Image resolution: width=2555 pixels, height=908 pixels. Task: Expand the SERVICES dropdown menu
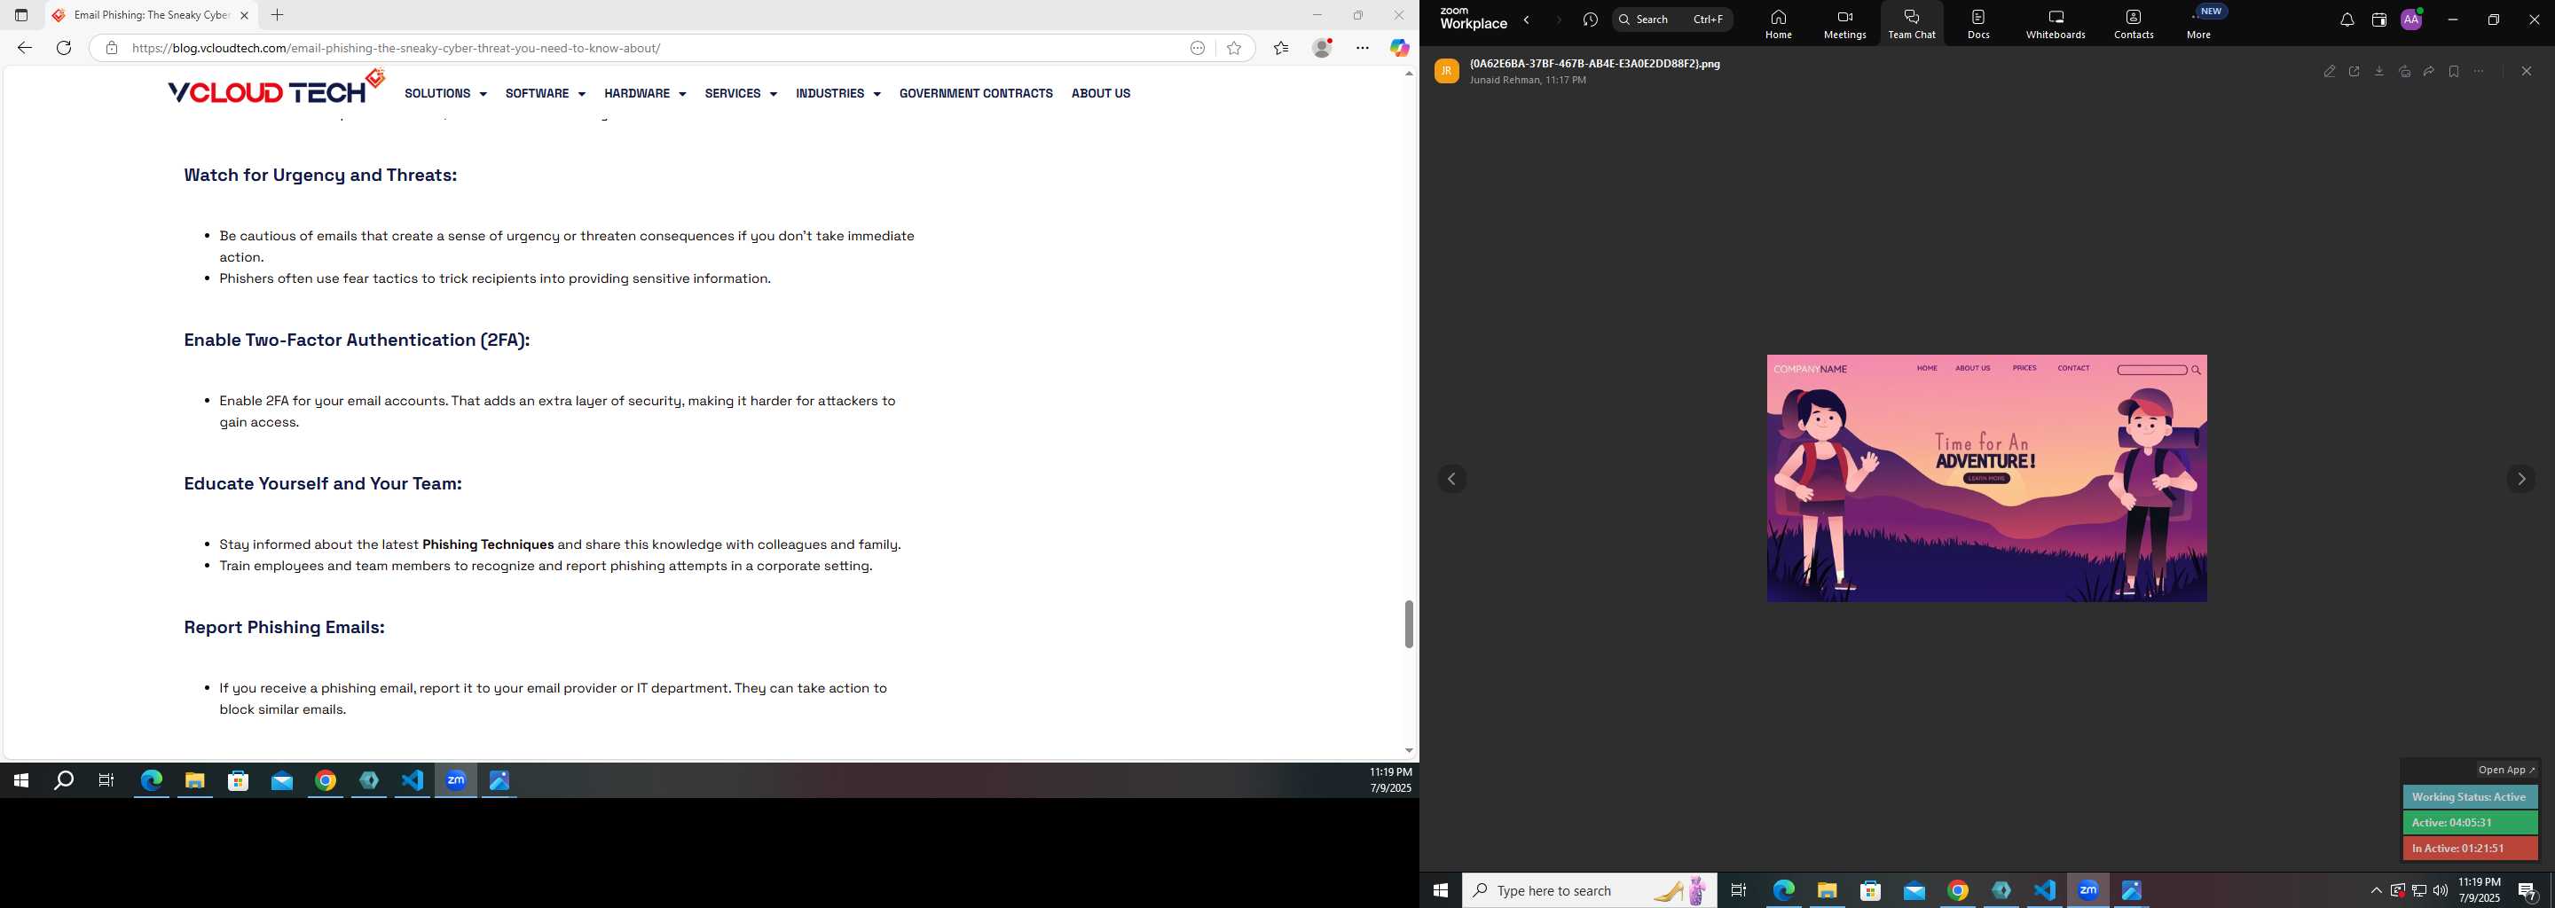(741, 93)
